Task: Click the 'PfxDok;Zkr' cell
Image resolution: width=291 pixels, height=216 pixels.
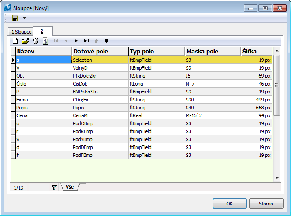Action: coord(100,76)
